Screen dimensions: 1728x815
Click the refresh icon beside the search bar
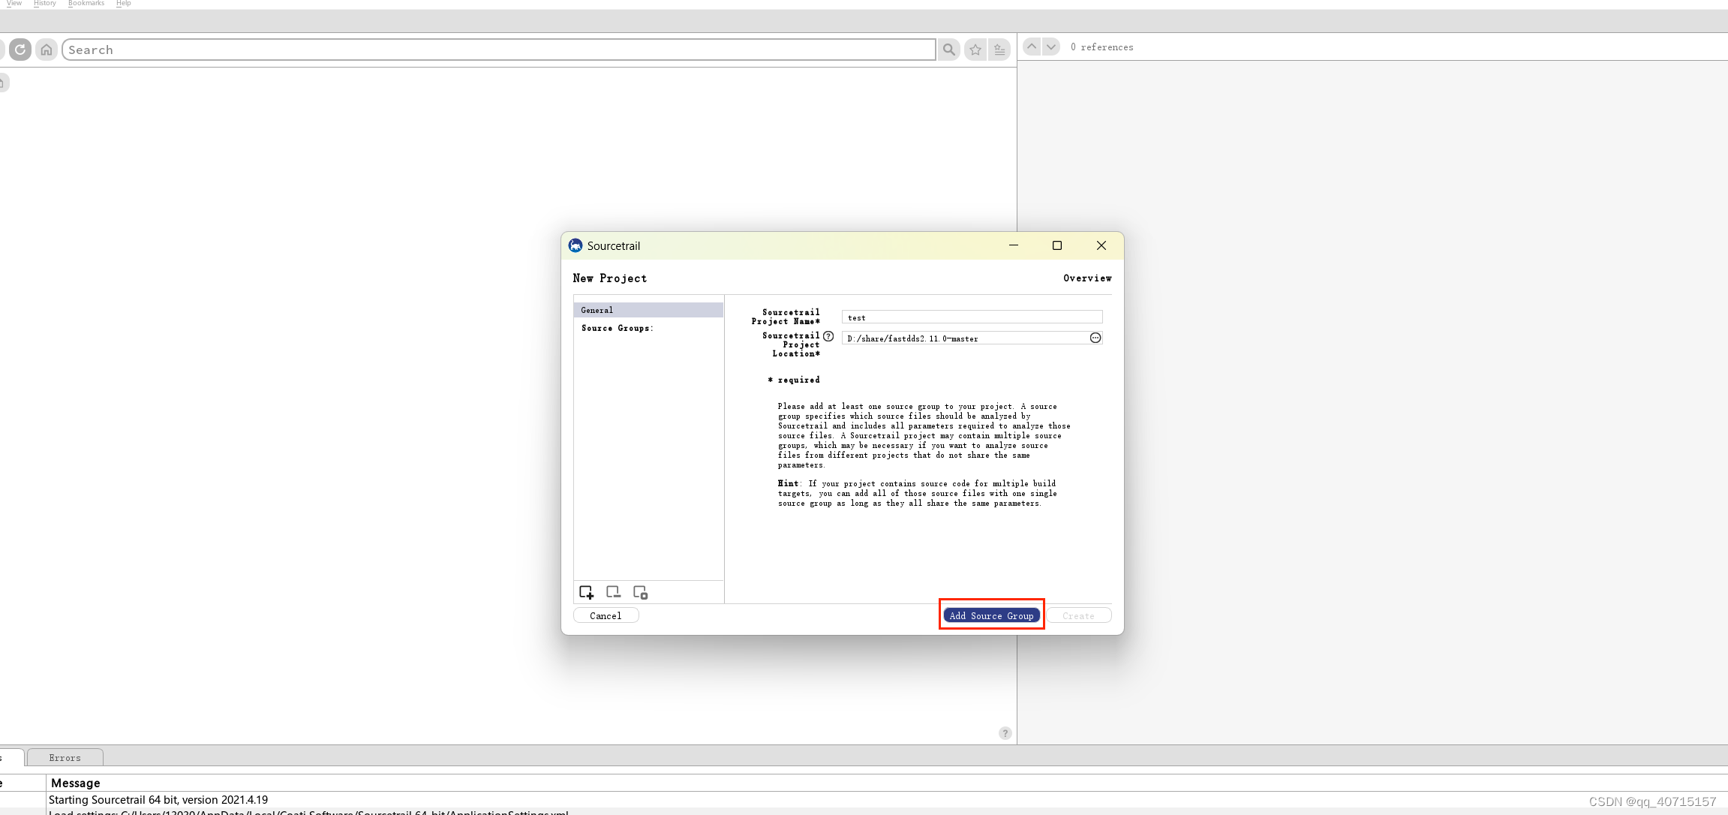pyautogui.click(x=20, y=50)
